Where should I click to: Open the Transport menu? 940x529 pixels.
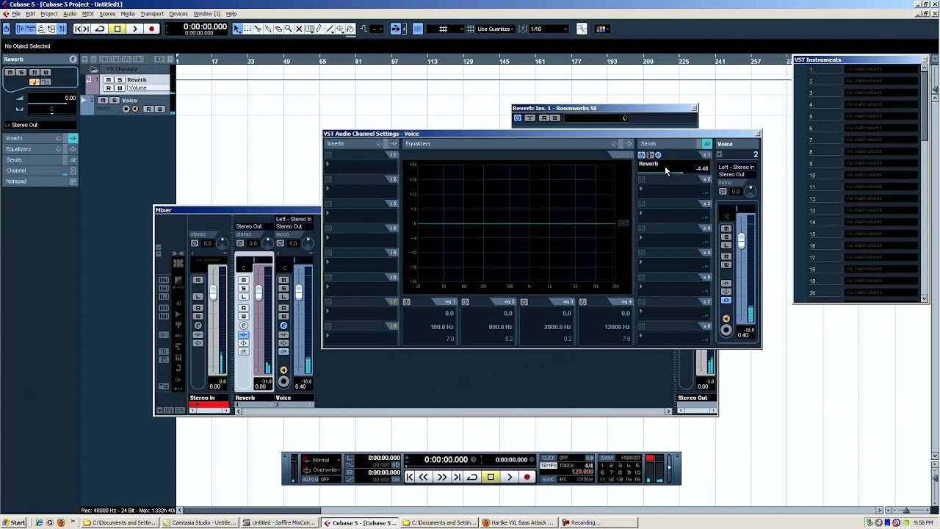(x=152, y=14)
